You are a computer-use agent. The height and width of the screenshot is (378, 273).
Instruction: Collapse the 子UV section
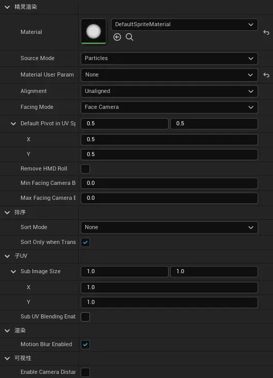[7, 256]
